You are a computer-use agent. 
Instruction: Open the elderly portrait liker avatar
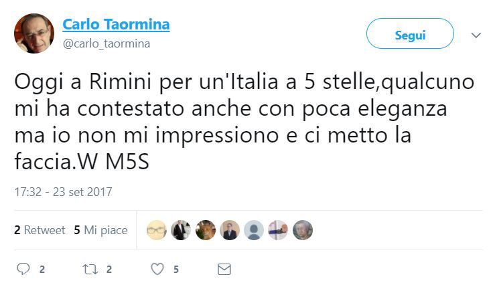pyautogui.click(x=302, y=230)
